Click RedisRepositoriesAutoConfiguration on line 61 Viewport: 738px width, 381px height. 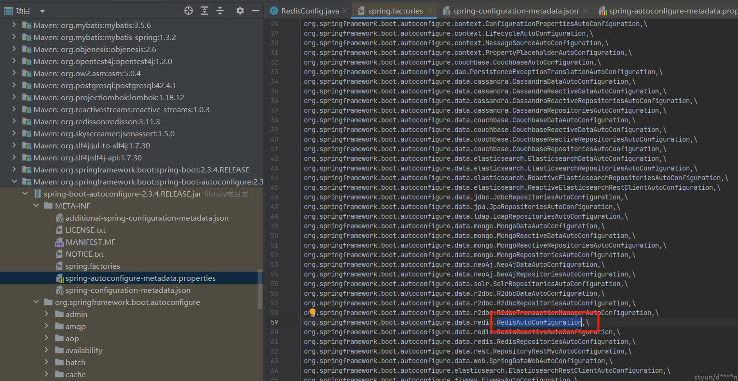point(562,342)
